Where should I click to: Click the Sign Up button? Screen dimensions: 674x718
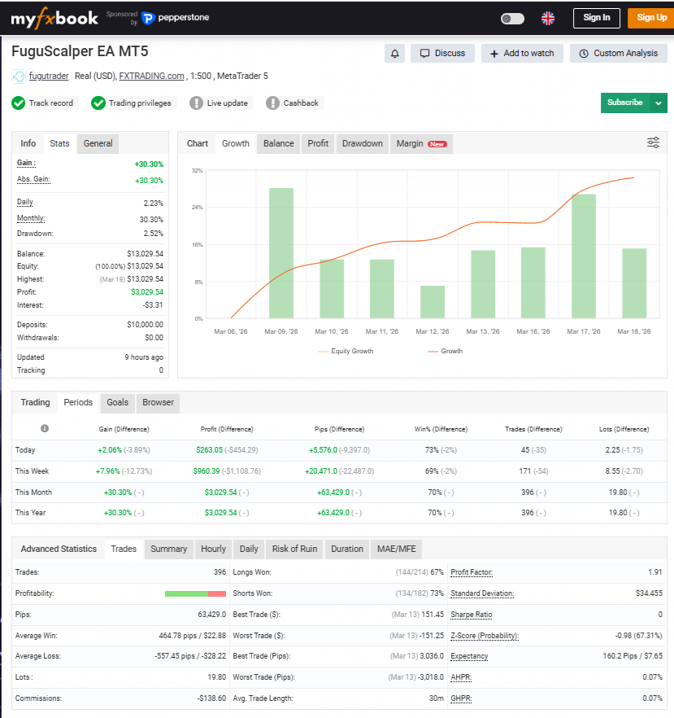[x=651, y=18]
